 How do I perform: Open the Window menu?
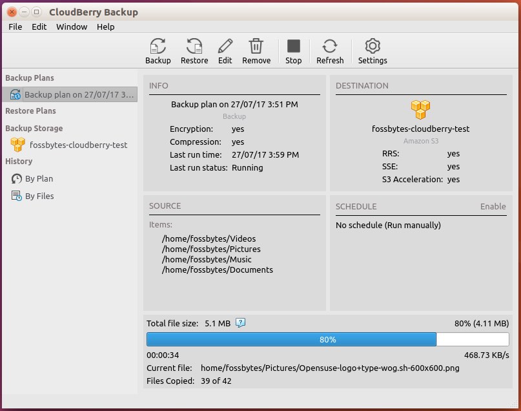pyautogui.click(x=72, y=27)
